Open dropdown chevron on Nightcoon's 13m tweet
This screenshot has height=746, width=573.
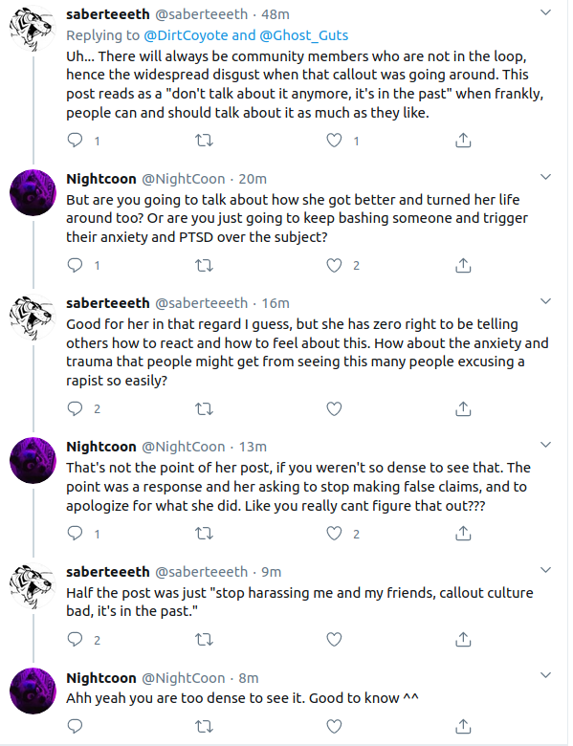point(546,445)
